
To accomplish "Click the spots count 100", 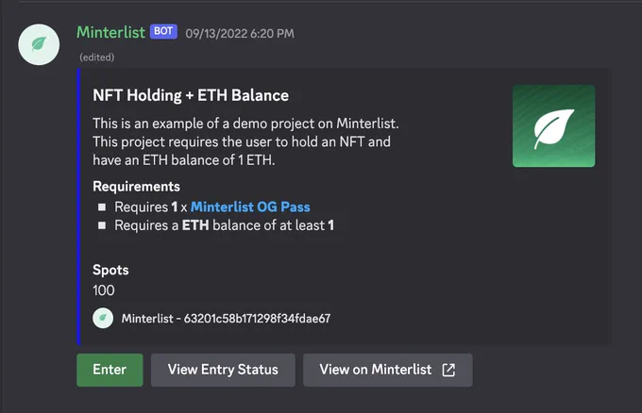I will coord(104,290).
